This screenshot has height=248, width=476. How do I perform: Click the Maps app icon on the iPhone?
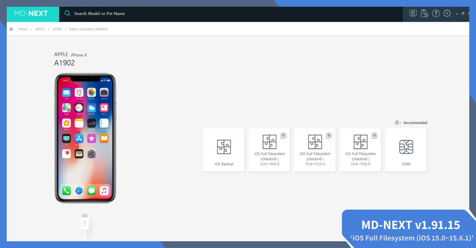tap(66, 108)
